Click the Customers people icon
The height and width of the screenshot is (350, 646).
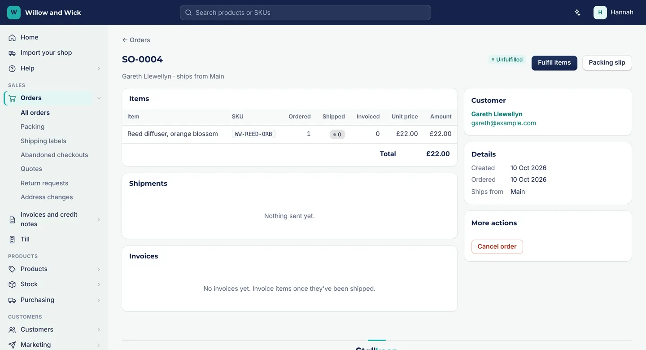point(12,330)
